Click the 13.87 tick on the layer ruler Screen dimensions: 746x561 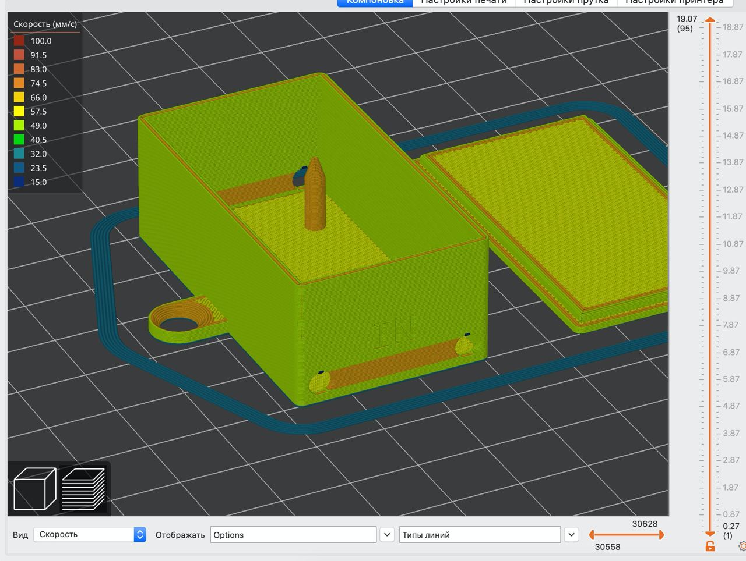(x=733, y=162)
